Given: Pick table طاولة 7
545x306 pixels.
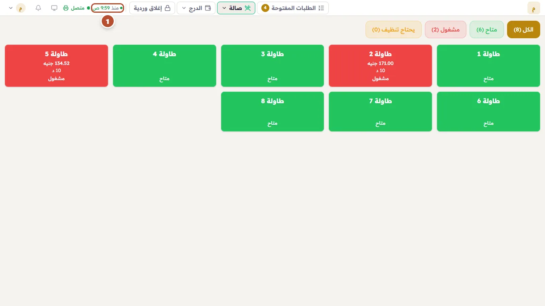Looking at the screenshot, I should 380,112.
